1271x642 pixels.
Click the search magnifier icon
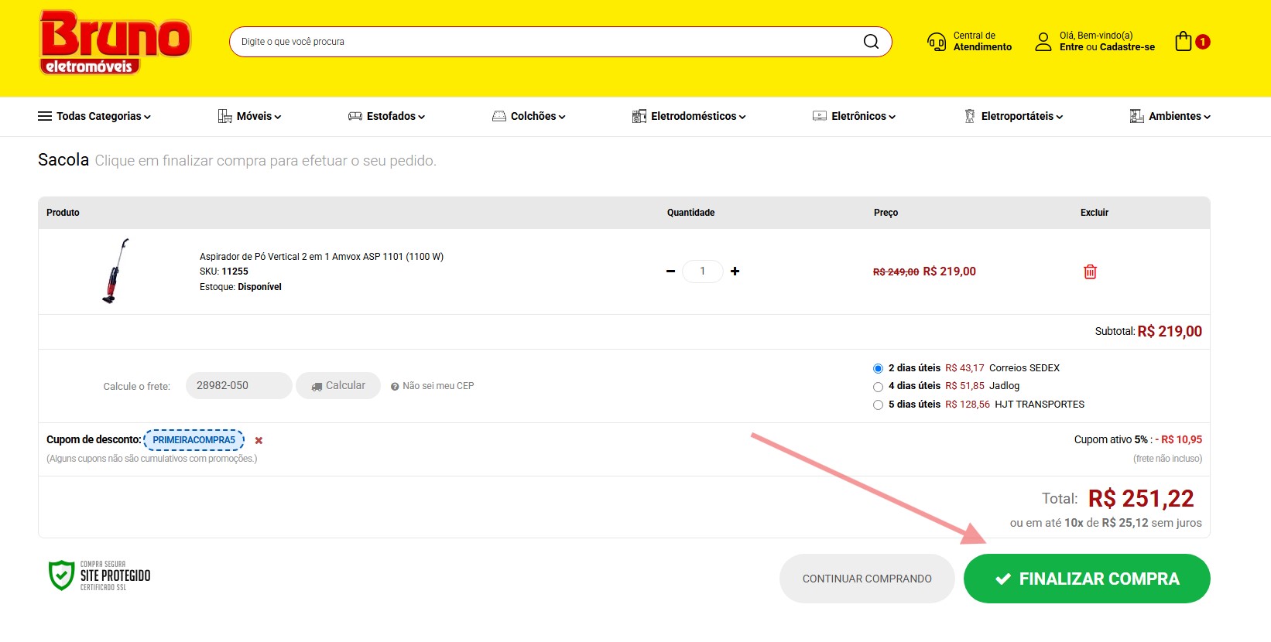point(871,42)
